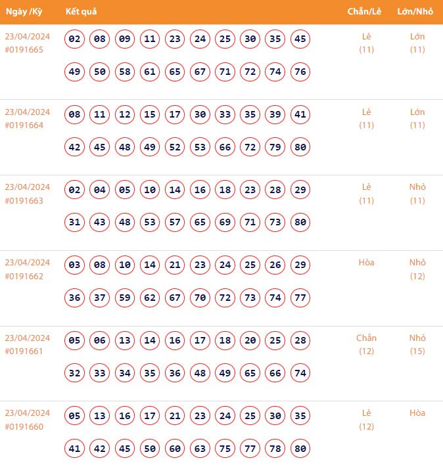Image resolution: width=443 pixels, height=471 pixels.
Task: Open draw #0191665
Action: (x=24, y=50)
